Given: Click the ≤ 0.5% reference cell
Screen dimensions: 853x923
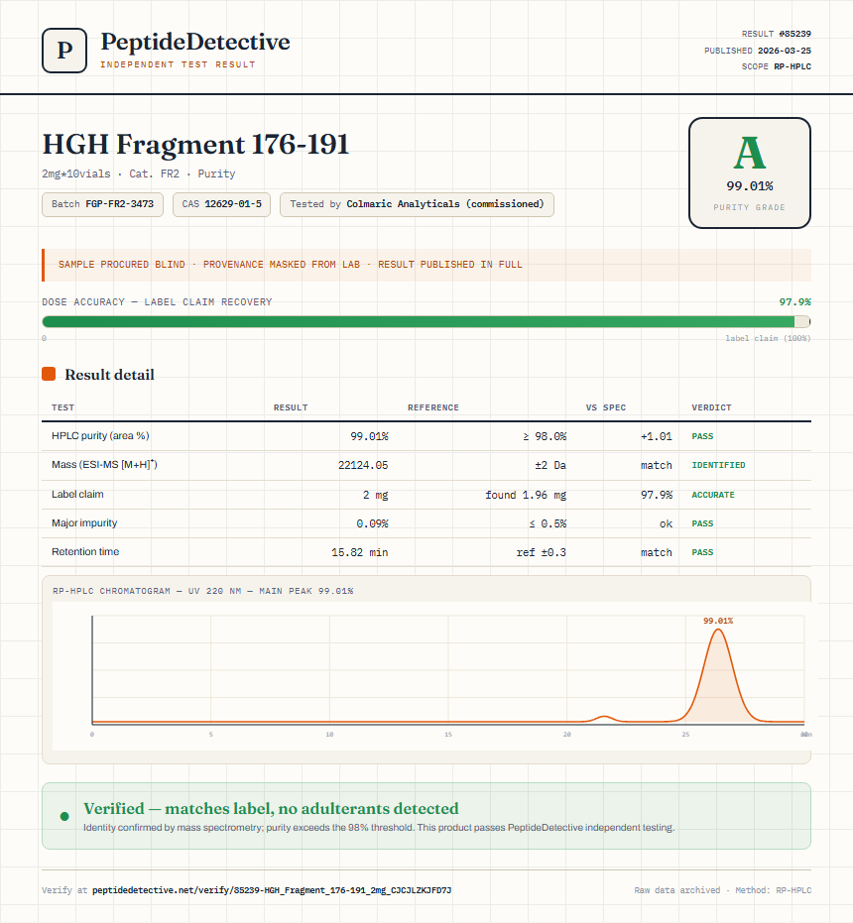Looking at the screenshot, I should click(x=548, y=523).
